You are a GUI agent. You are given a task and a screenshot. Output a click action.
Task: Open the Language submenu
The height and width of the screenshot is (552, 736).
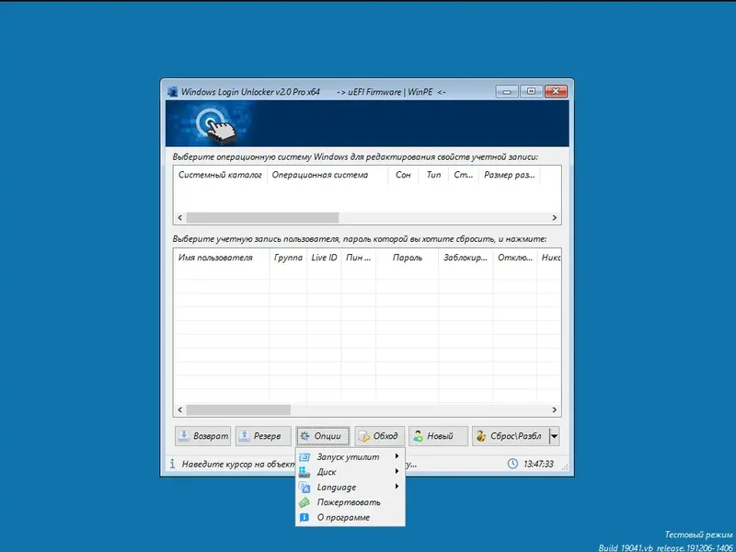[x=350, y=488]
